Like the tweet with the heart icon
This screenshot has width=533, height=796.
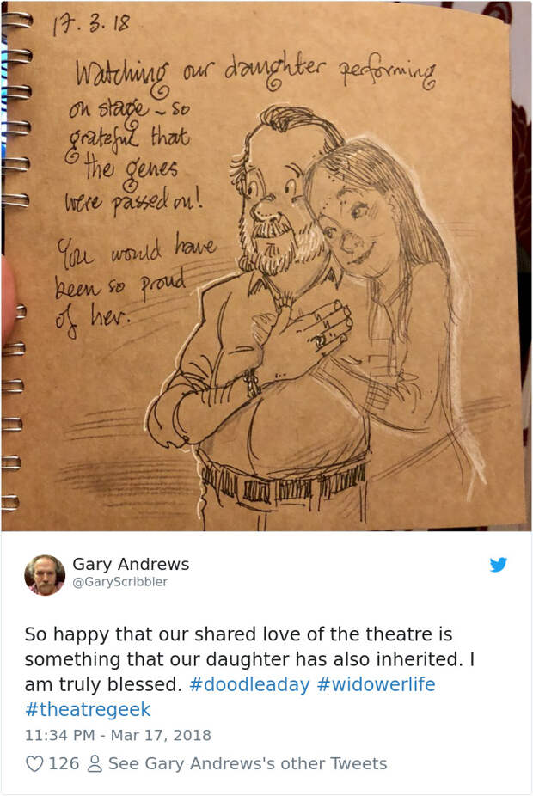(34, 763)
